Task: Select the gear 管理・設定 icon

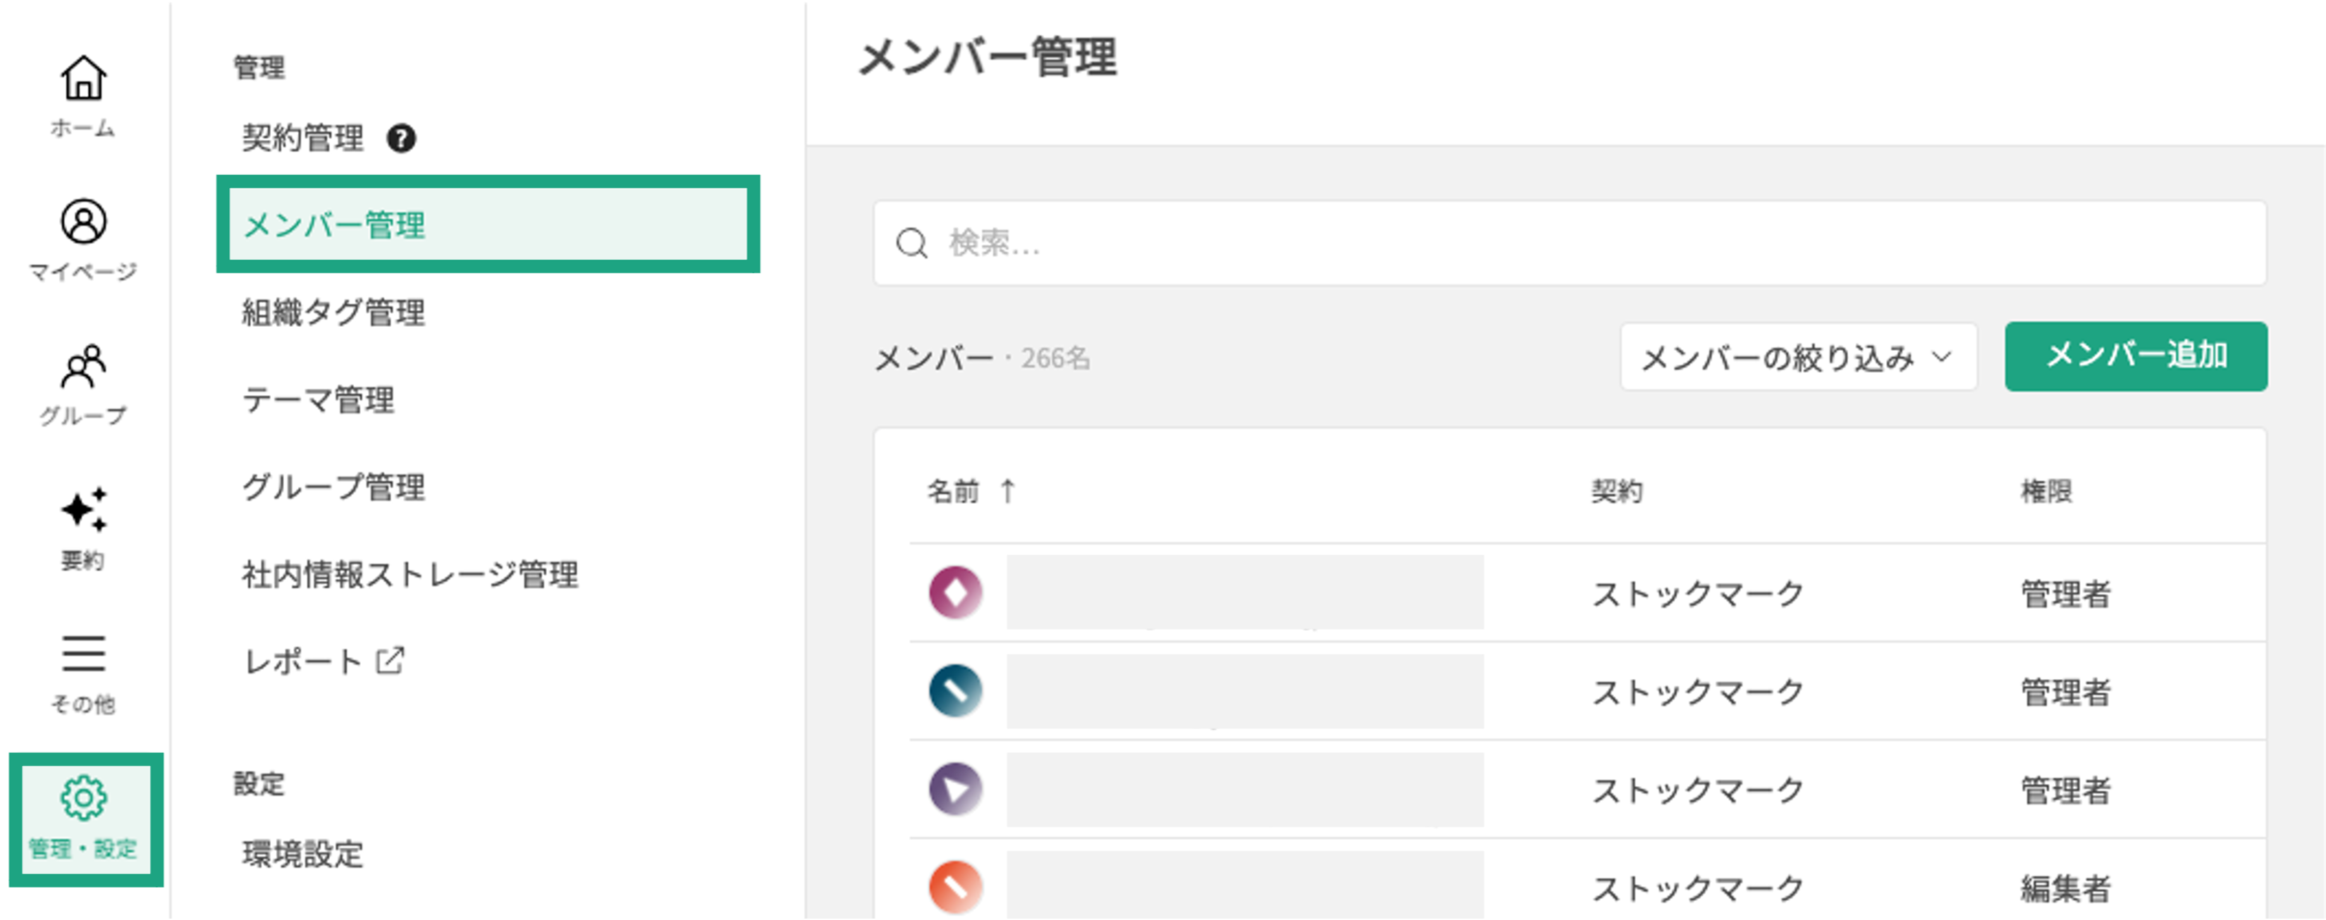Action: pos(83,798)
